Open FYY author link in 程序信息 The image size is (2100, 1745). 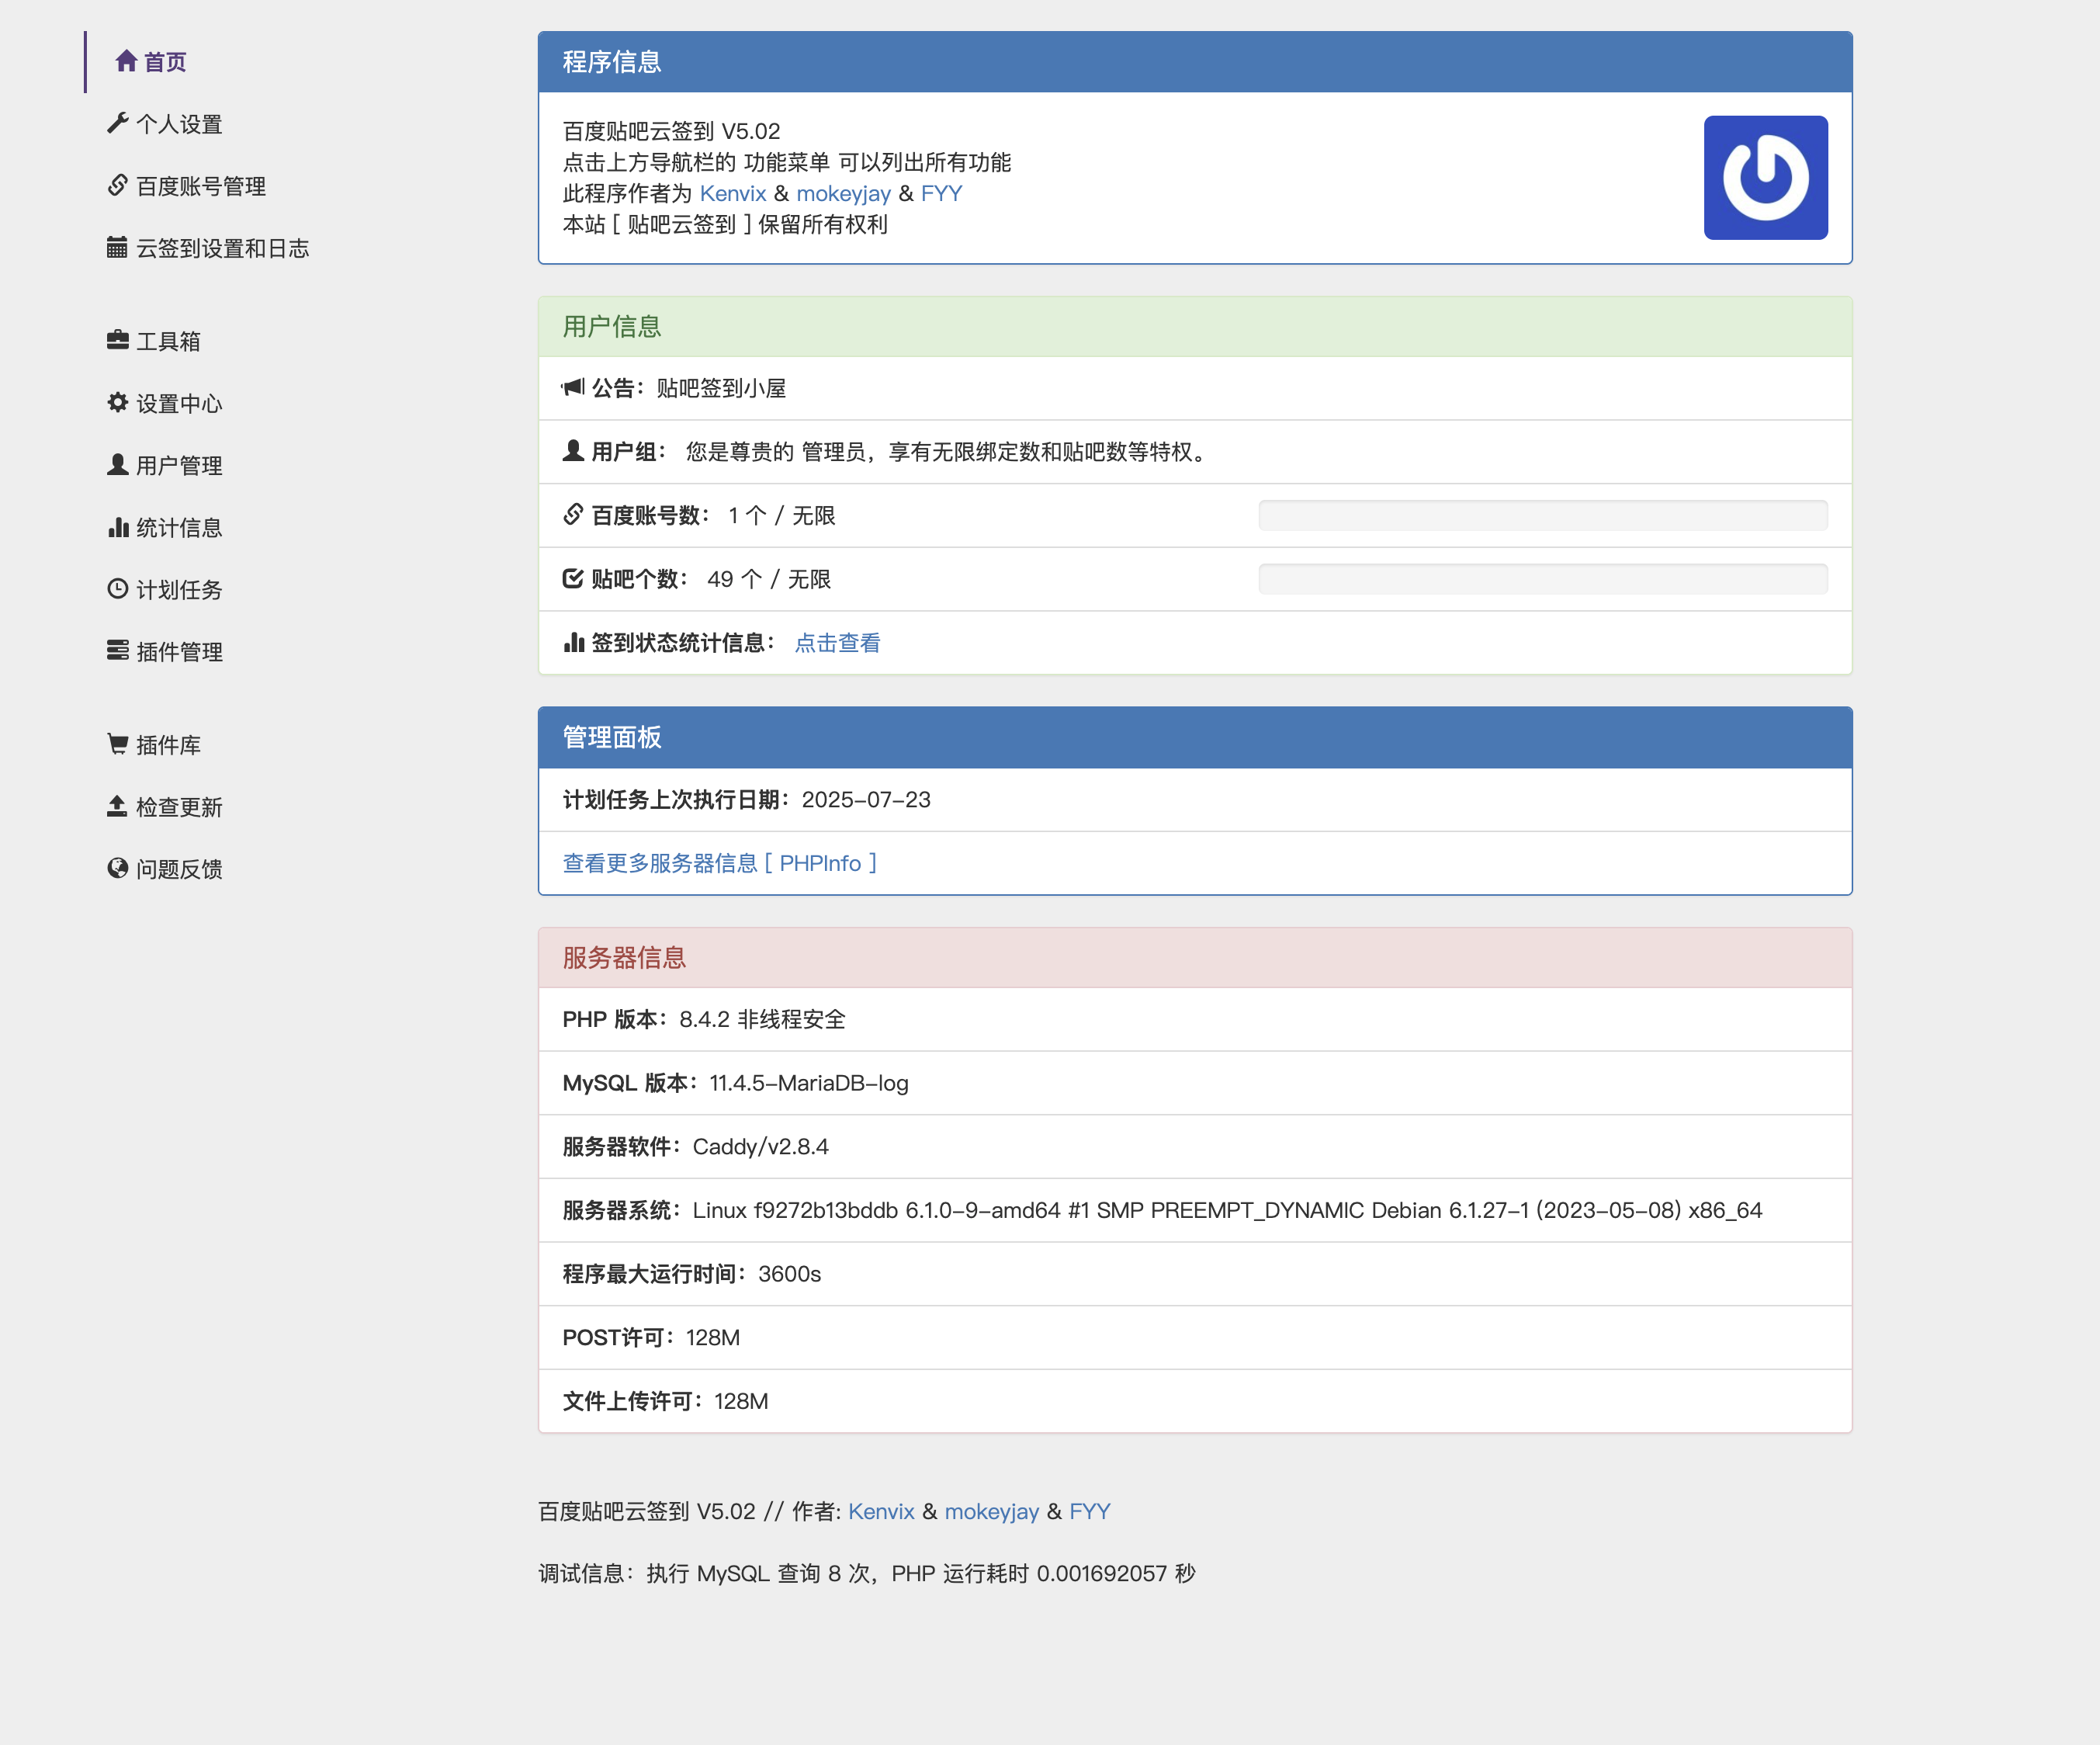click(941, 193)
